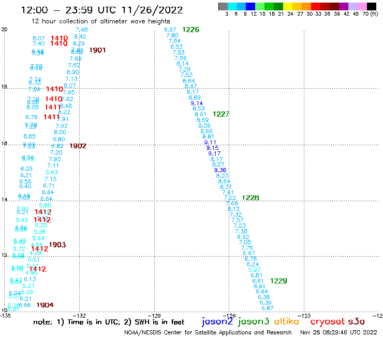This screenshot has height=337, width=383.
Task: Click the wave height value "7.80"
Action: 172,35
